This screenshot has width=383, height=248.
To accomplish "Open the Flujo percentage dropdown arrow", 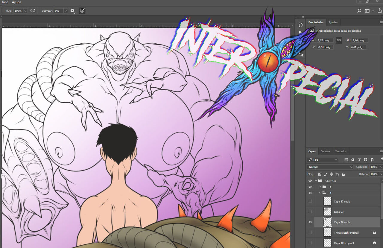I will pyautogui.click(x=25, y=11).
